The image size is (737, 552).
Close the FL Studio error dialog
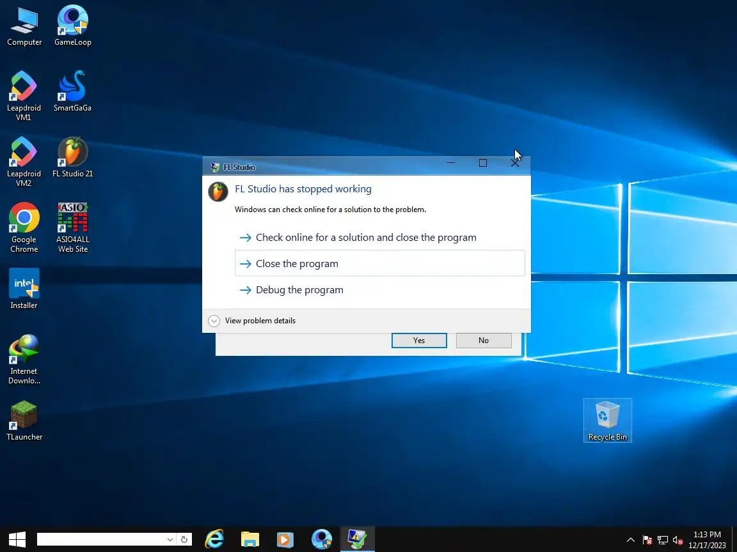pos(514,163)
